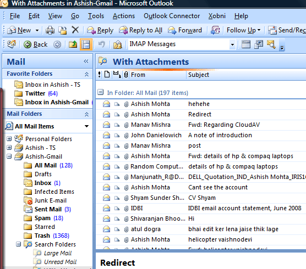
Task: Select the Large Mail search folder
Action: click(x=52, y=253)
